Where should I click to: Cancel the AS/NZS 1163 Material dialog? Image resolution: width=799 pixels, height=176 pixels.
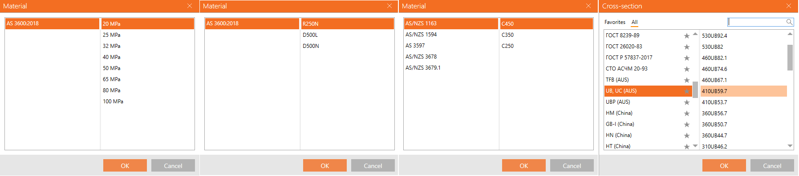572,165
